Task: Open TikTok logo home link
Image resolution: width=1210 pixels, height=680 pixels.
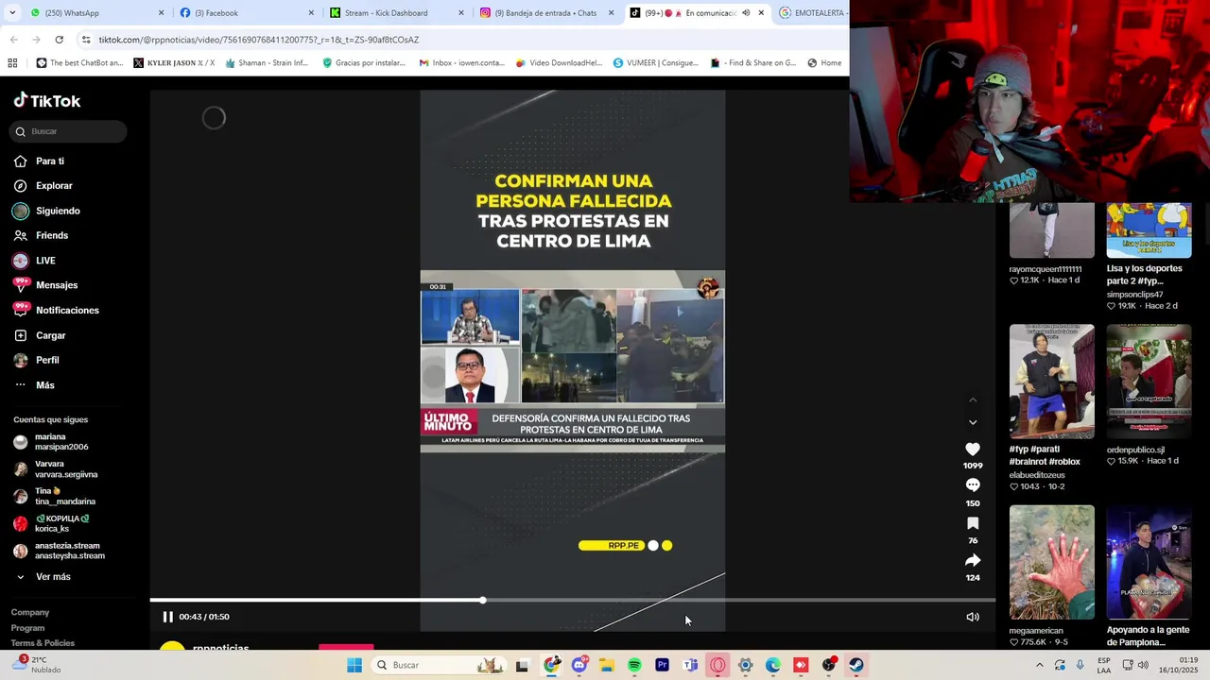Action: pos(47,101)
